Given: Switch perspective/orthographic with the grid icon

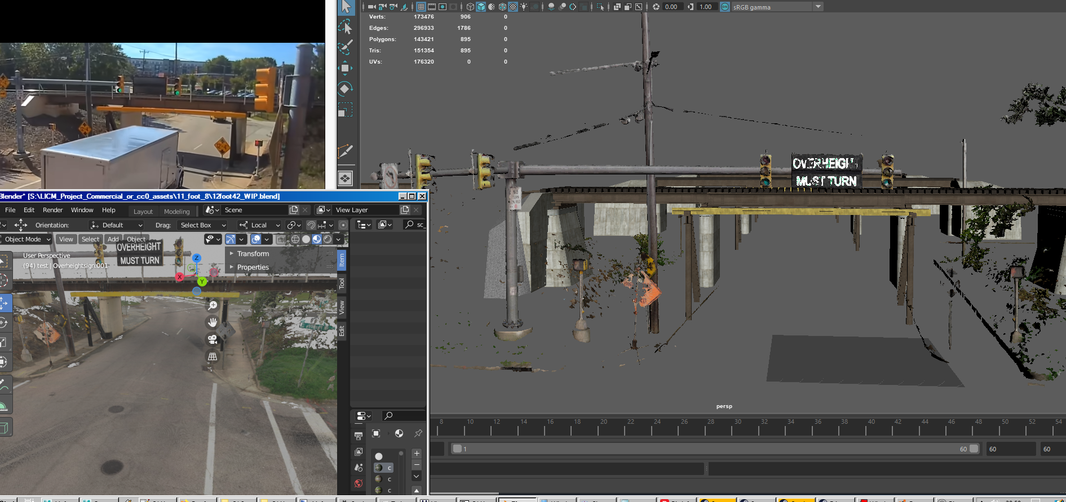Looking at the screenshot, I should click(213, 357).
